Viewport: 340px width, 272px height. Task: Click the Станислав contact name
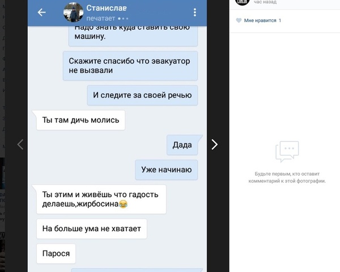tap(107, 8)
